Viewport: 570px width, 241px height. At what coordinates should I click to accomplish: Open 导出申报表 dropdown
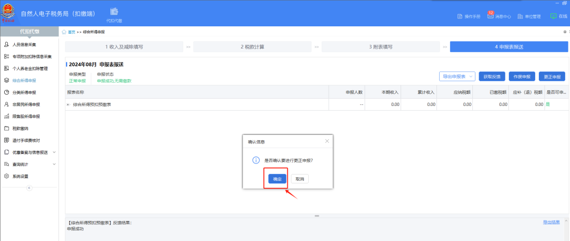tap(457, 76)
